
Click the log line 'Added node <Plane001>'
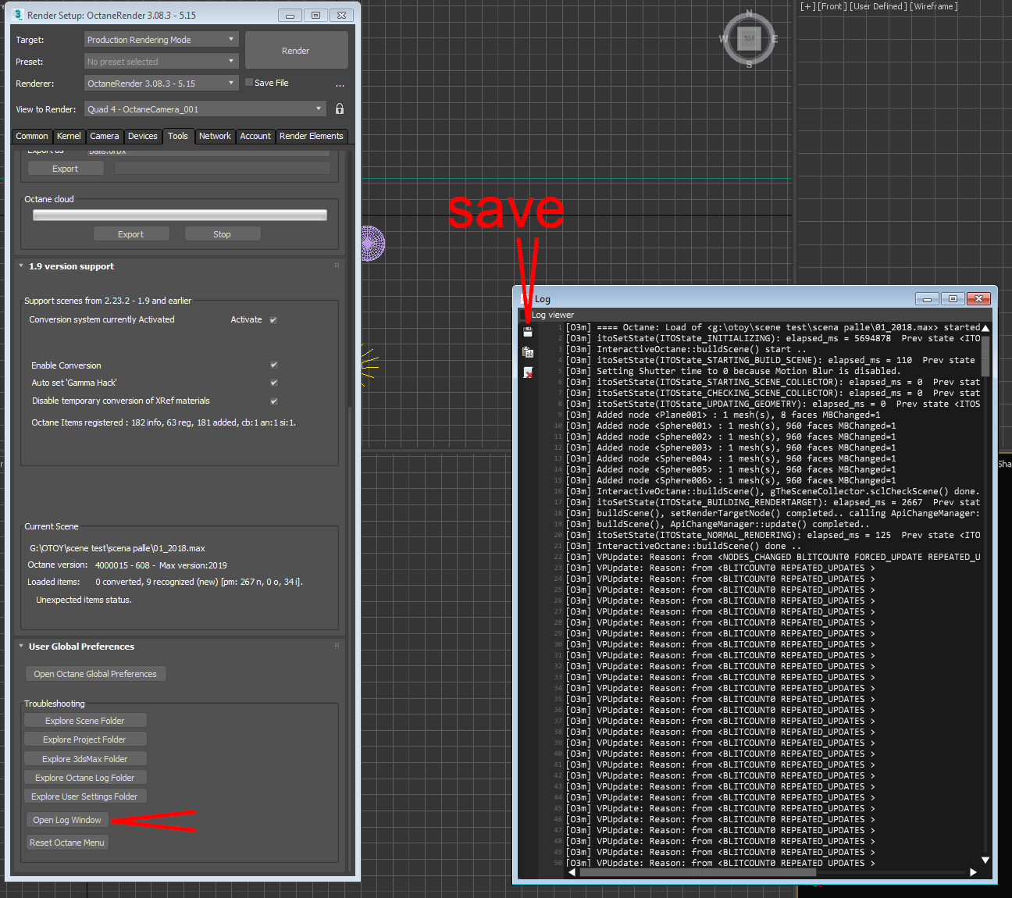[x=723, y=415]
